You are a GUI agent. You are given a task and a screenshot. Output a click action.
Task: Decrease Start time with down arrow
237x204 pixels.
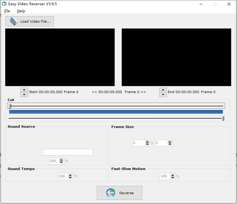24,95
